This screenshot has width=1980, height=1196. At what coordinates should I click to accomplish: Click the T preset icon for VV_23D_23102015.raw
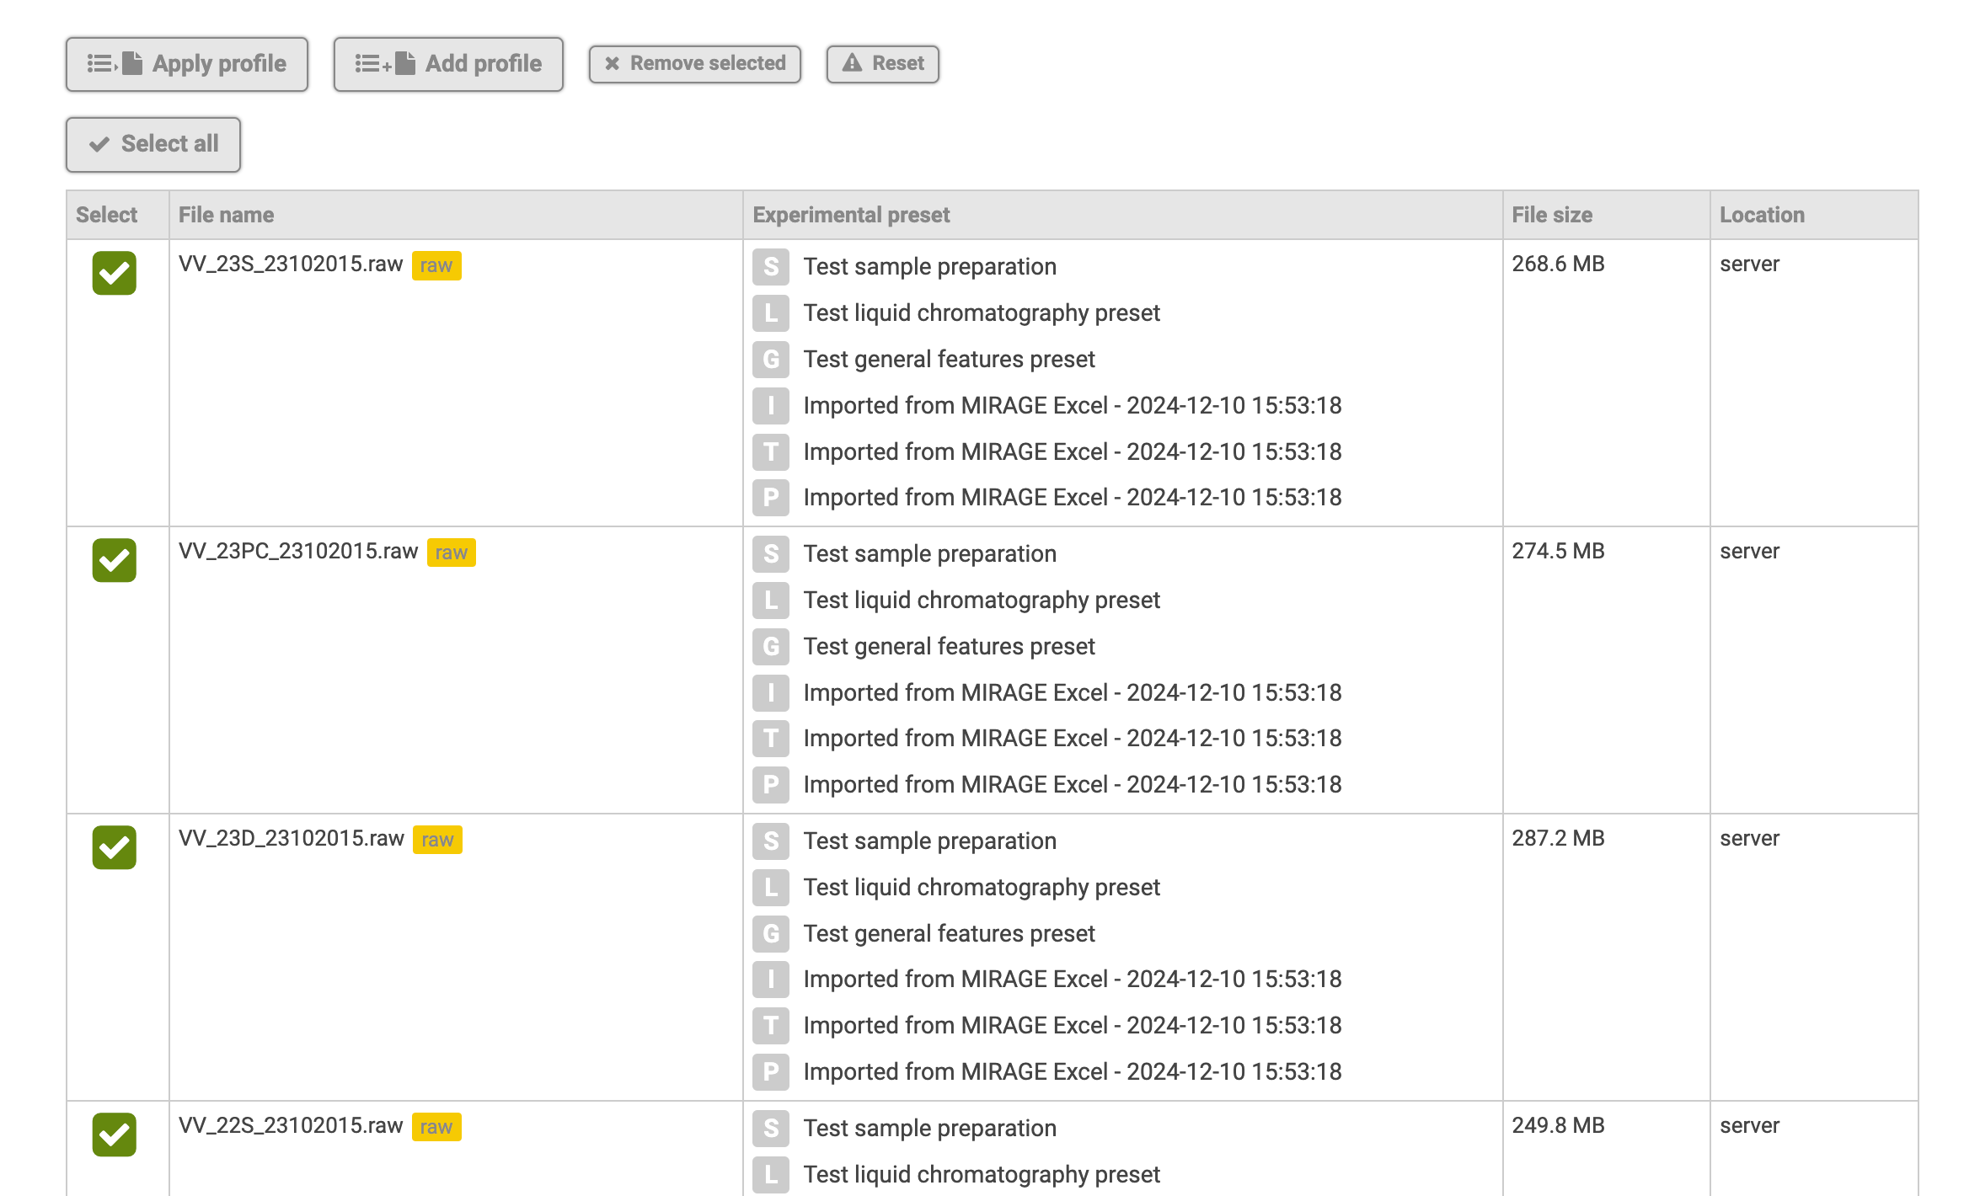point(770,1026)
